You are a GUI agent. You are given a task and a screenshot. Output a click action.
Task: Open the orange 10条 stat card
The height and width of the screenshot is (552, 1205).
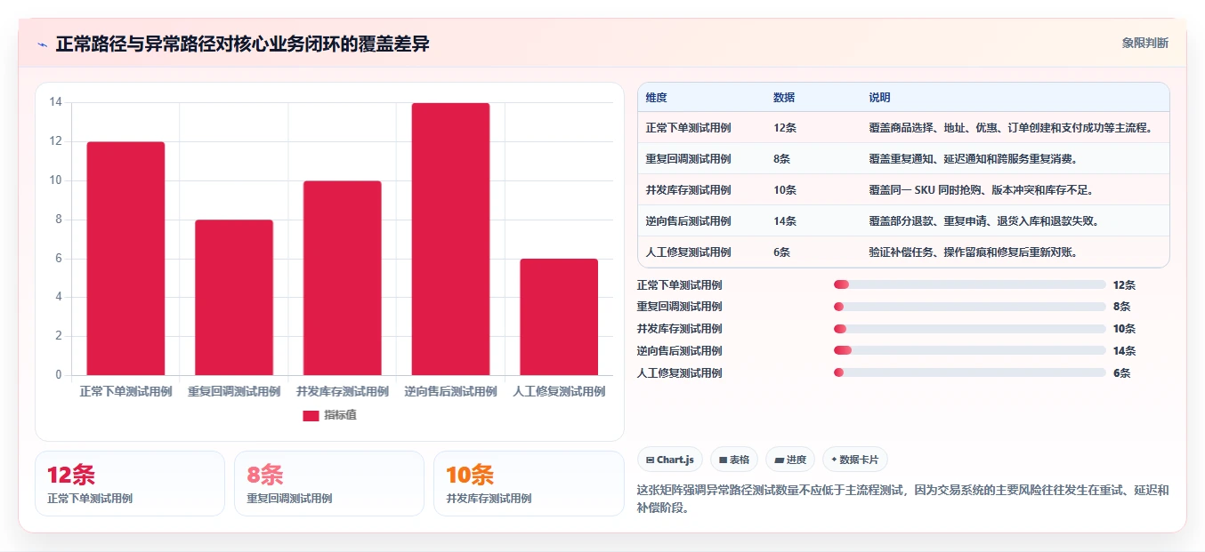click(529, 484)
